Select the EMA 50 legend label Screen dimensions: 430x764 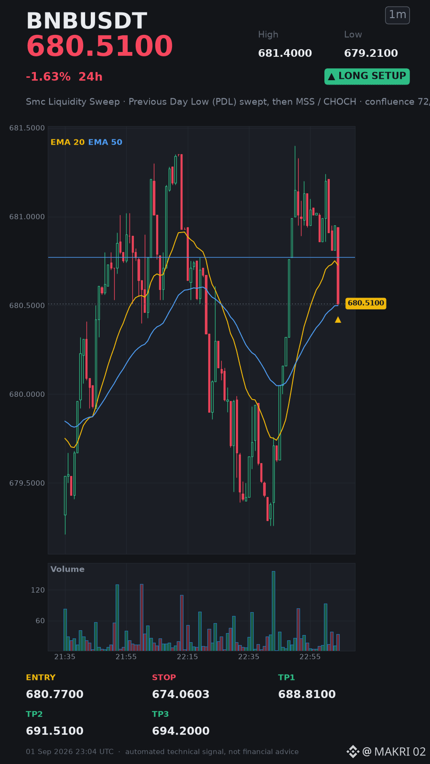pos(105,142)
